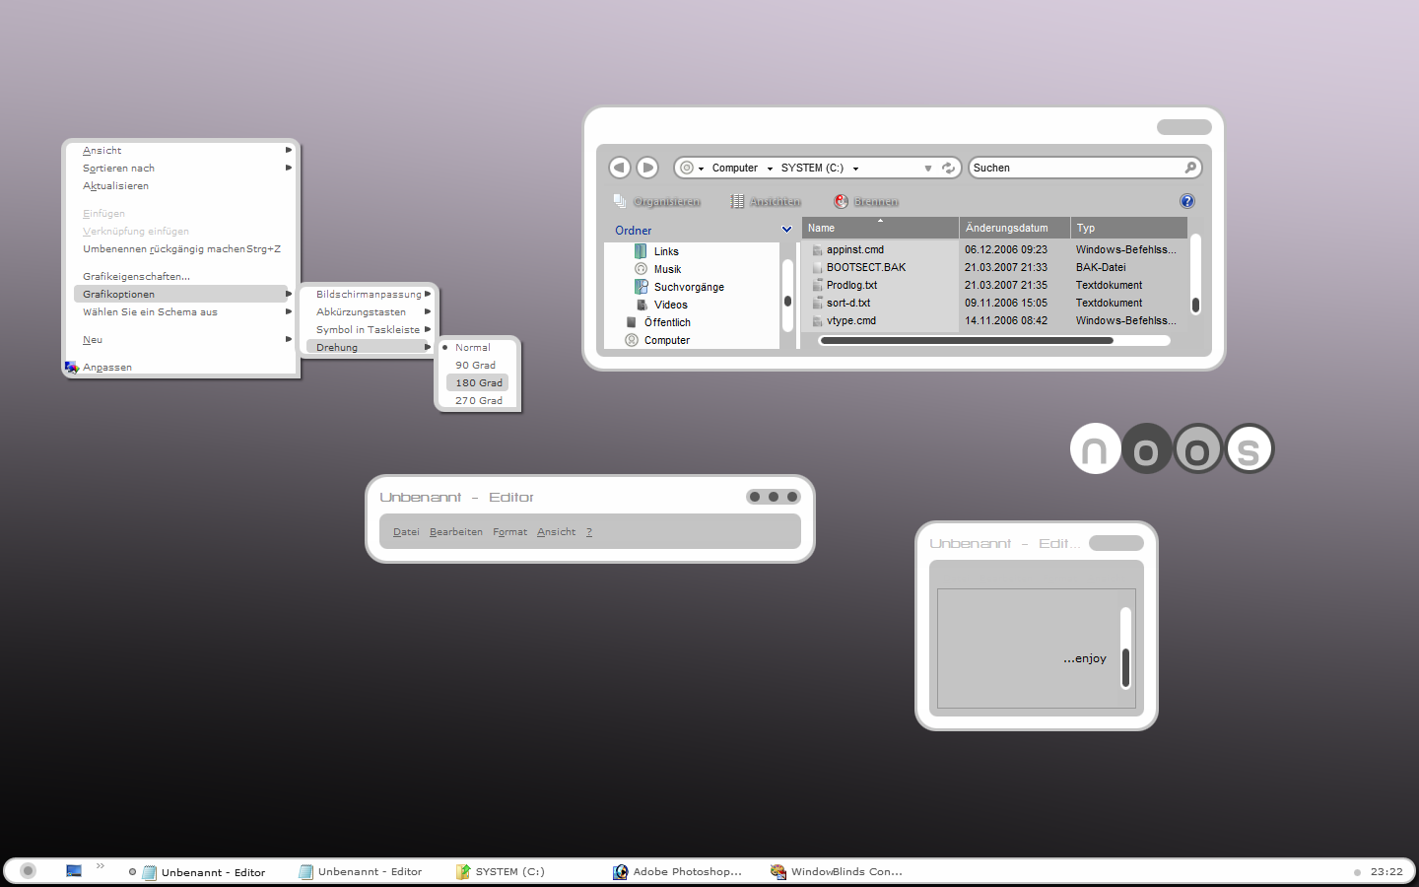Image resolution: width=1419 pixels, height=887 pixels.
Task: Expand the Neu submenu
Action: (x=187, y=340)
